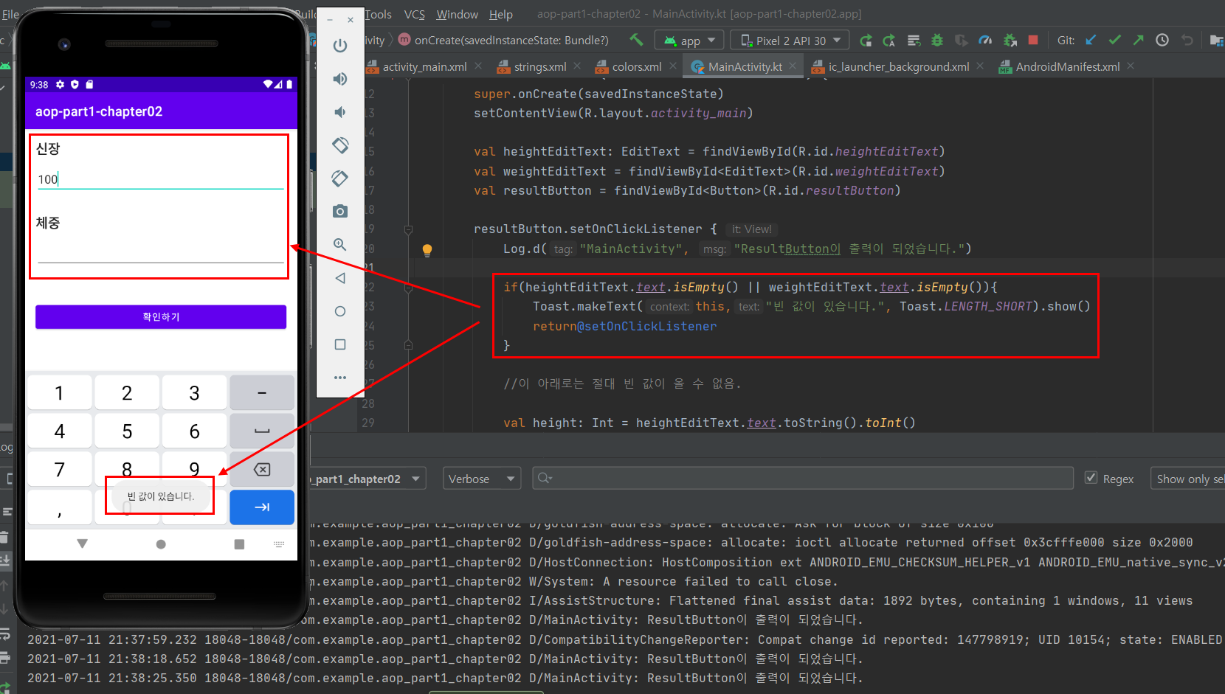The height and width of the screenshot is (694, 1225).
Task: Click the yellow lightbulb intention icon
Action: [427, 251]
